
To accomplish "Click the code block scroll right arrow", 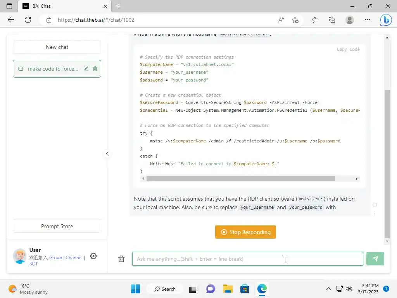I will point(357,178).
